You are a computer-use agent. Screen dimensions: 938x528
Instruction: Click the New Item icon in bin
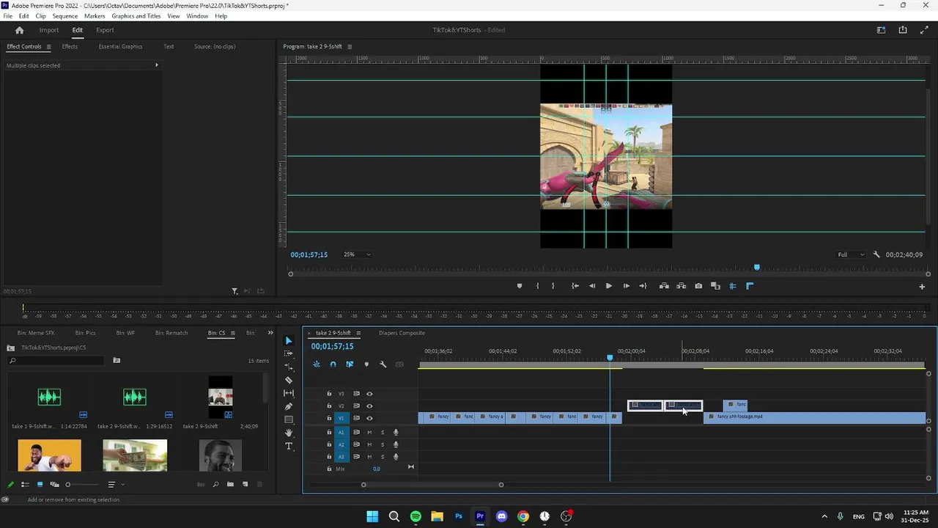tap(245, 485)
